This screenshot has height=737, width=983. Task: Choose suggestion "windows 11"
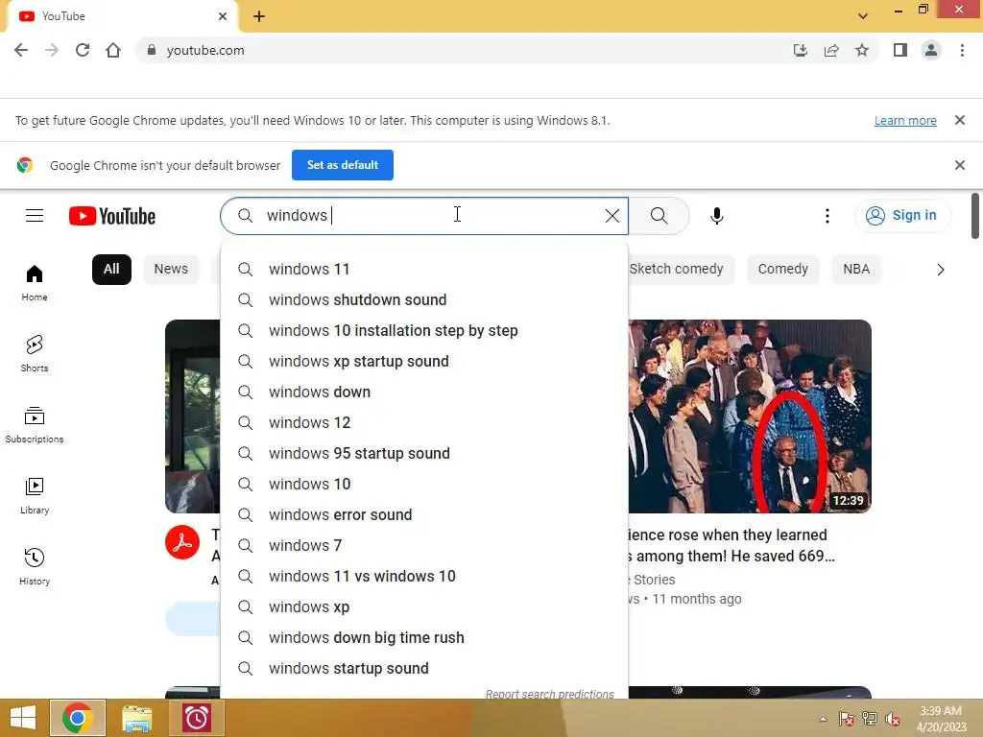(x=424, y=269)
